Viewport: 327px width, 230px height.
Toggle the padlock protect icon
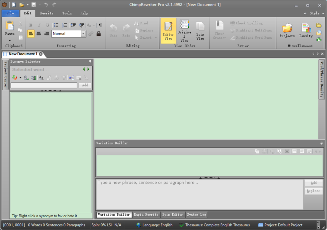coord(99,34)
